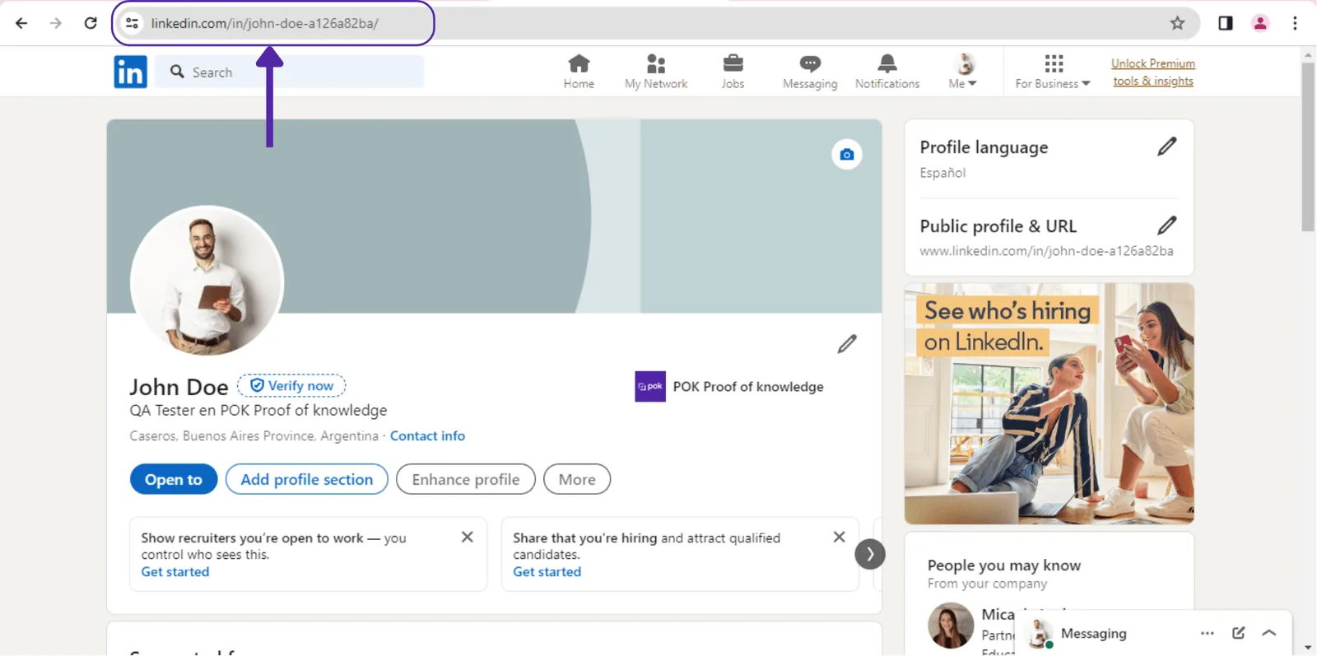Open site information icon in address bar
The width and height of the screenshot is (1317, 656).
pyautogui.click(x=132, y=23)
